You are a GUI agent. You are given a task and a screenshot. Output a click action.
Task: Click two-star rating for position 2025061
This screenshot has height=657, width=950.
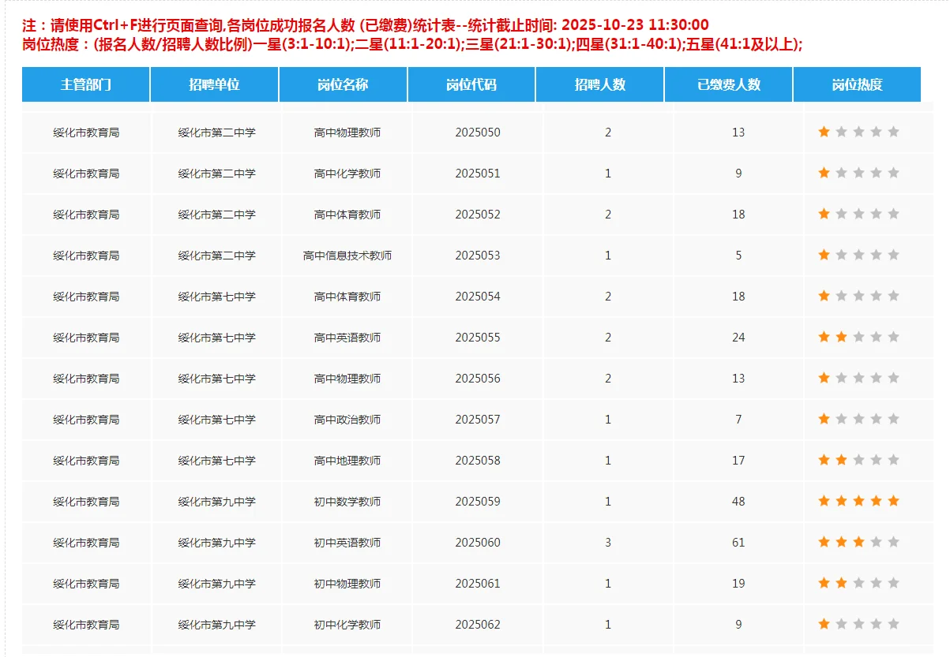click(858, 583)
